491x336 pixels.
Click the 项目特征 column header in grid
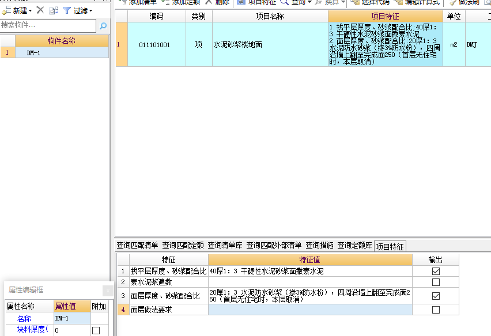385,16
